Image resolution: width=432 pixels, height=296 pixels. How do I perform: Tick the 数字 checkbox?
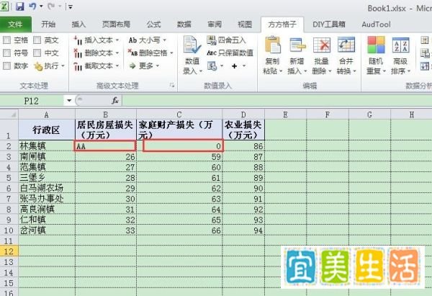[x=7, y=66]
